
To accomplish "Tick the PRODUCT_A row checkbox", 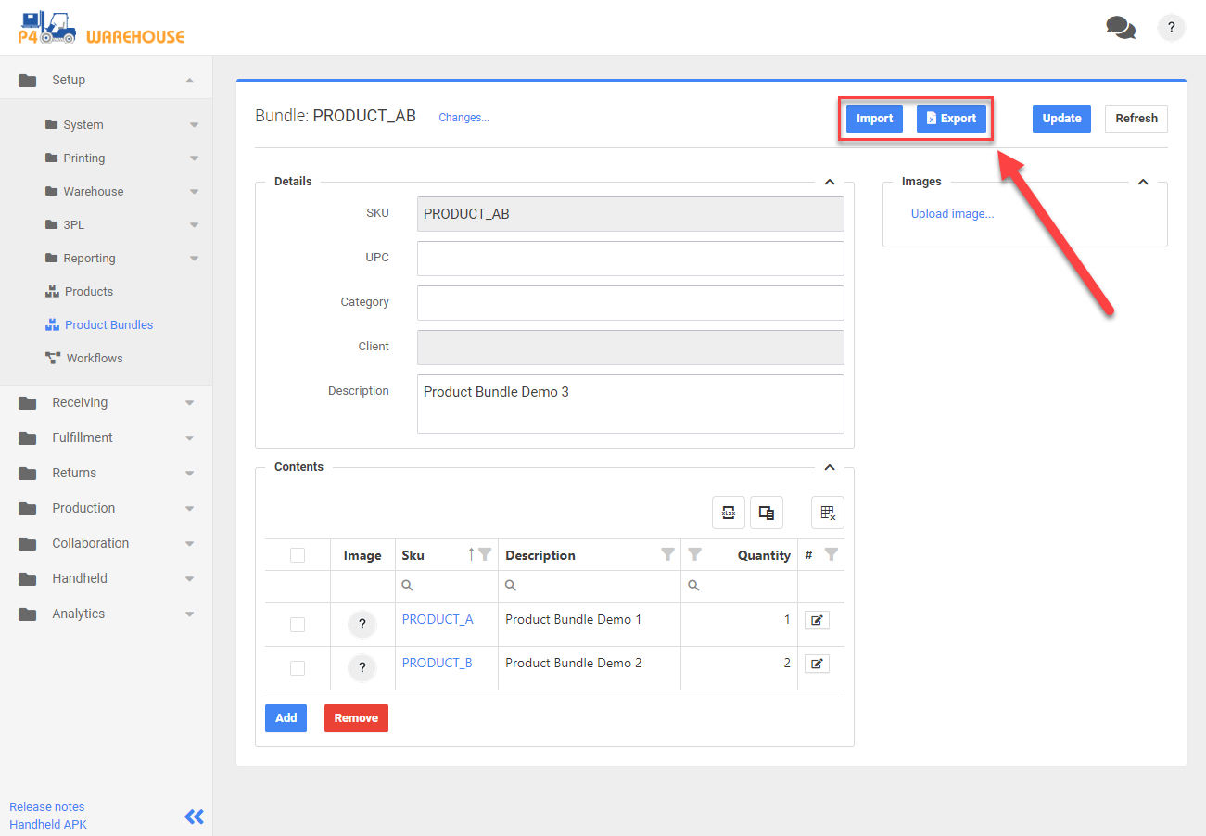I will [x=298, y=625].
